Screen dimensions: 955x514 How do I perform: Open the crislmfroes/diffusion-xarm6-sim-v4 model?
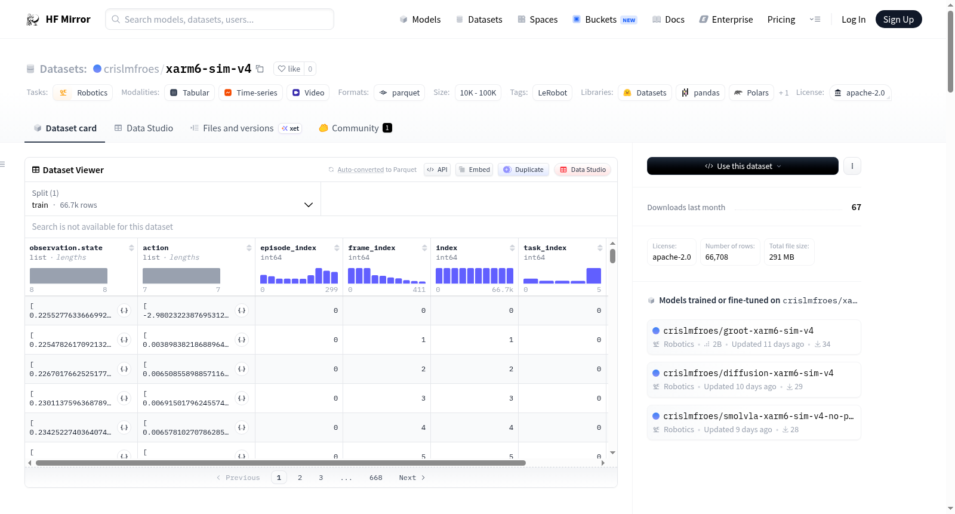point(754,380)
